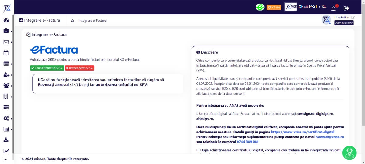
Task: Open the add-user icon in sidebar
Action: click(x=6, y=75)
